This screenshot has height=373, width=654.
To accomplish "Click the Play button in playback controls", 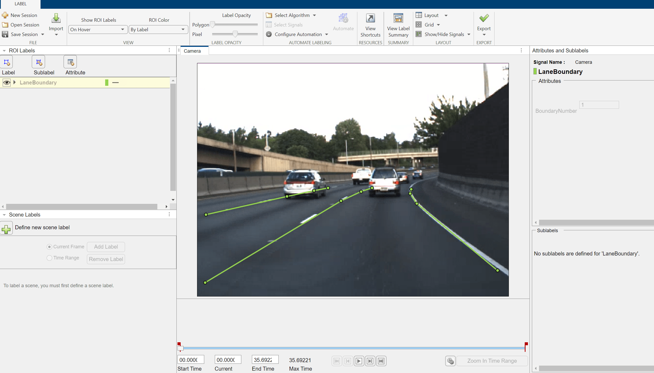I will [359, 361].
